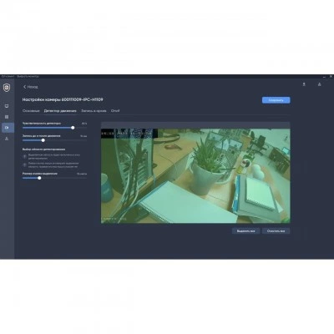Switch to the Основные tab
This screenshot has height=334, width=334.
coord(31,111)
